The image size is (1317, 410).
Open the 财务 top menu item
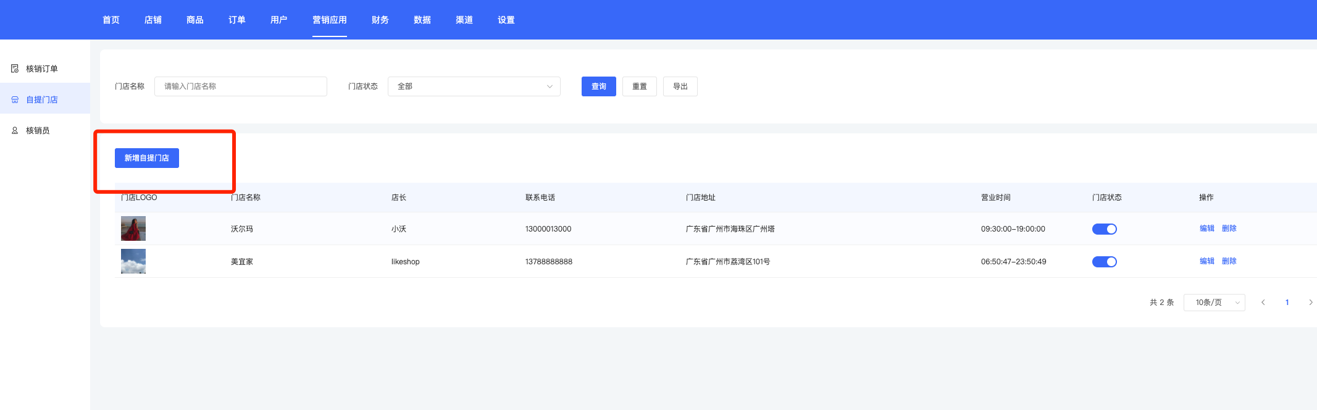coord(380,20)
